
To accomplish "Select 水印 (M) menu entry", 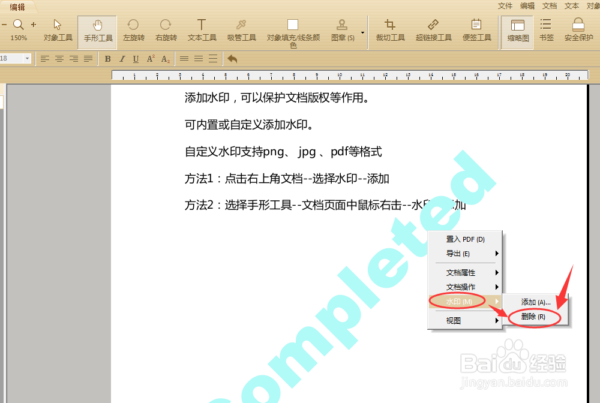I will click(465, 302).
